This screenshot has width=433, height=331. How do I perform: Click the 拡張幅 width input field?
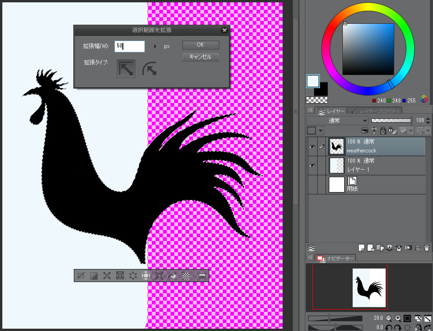coord(129,46)
